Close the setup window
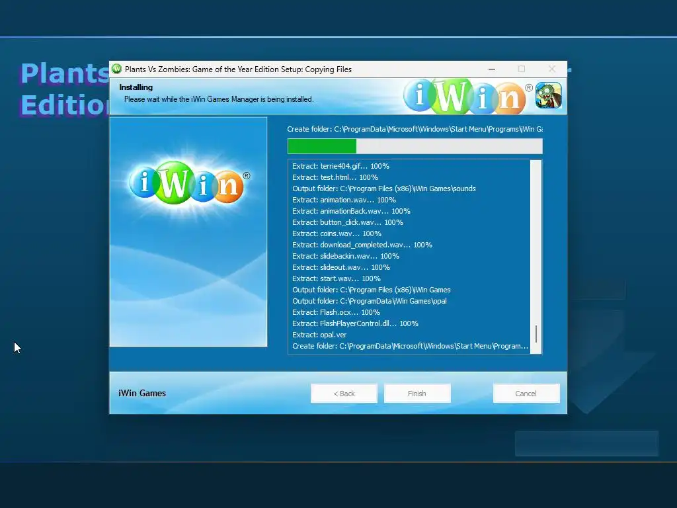The width and height of the screenshot is (677, 508). [x=552, y=69]
